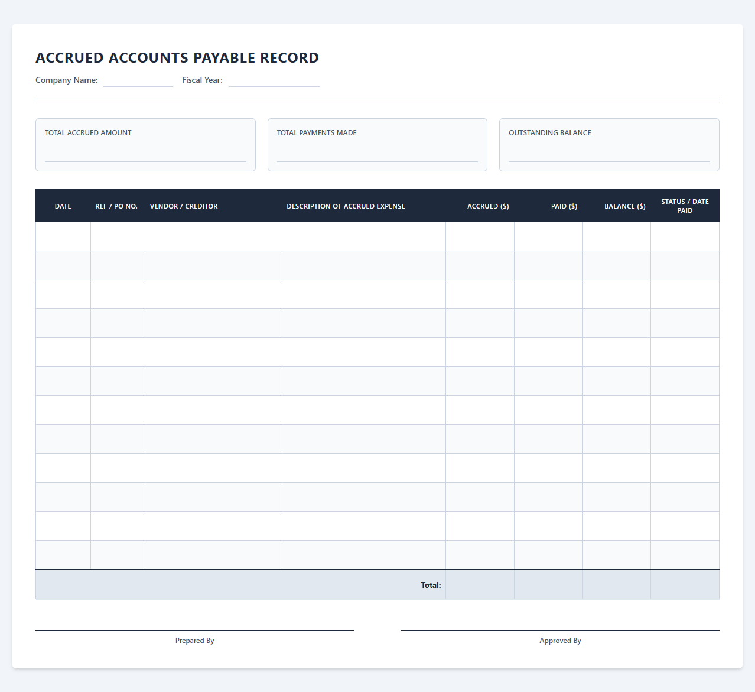Click the Prepared By caption
This screenshot has width=755, height=692.
tap(194, 641)
